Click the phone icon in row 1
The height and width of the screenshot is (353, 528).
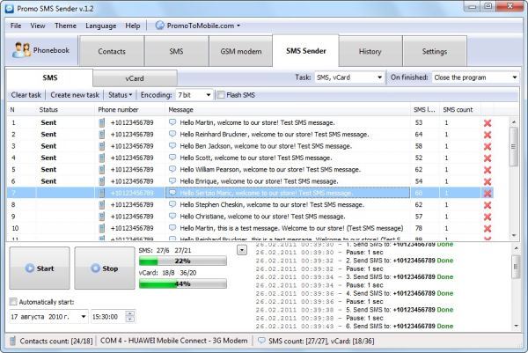[x=102, y=122]
